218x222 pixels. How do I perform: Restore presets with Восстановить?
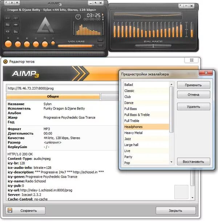(194, 162)
